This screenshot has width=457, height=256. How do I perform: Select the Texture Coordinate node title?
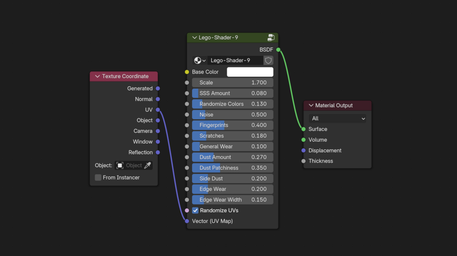125,76
